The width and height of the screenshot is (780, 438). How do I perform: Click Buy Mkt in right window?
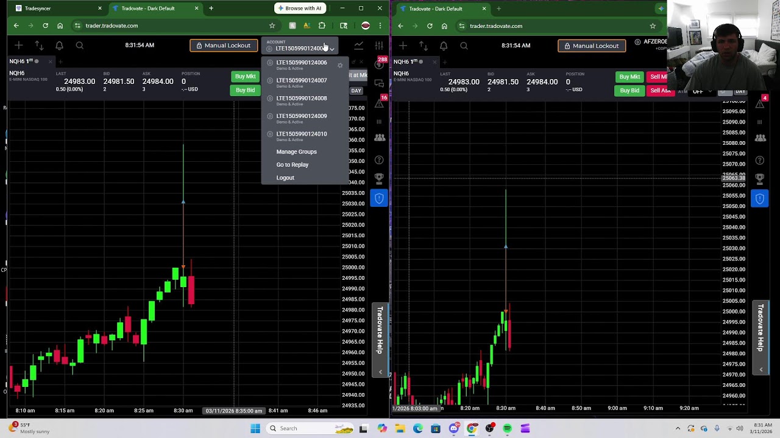coord(629,77)
